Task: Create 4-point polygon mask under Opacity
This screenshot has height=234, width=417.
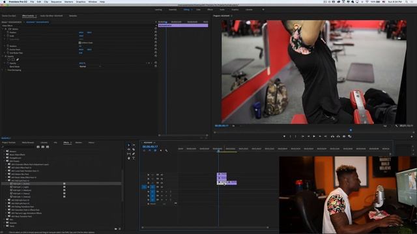Action: (x=13, y=60)
